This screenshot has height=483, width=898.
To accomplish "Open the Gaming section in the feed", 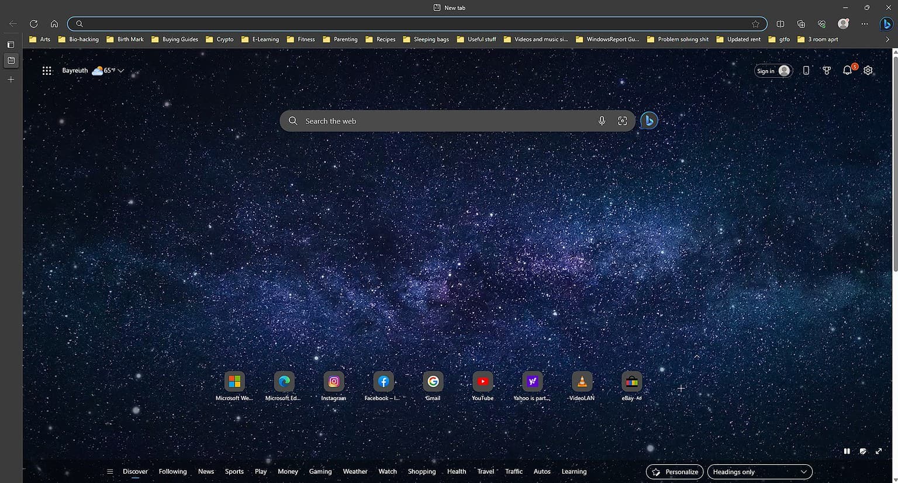I will [320, 471].
